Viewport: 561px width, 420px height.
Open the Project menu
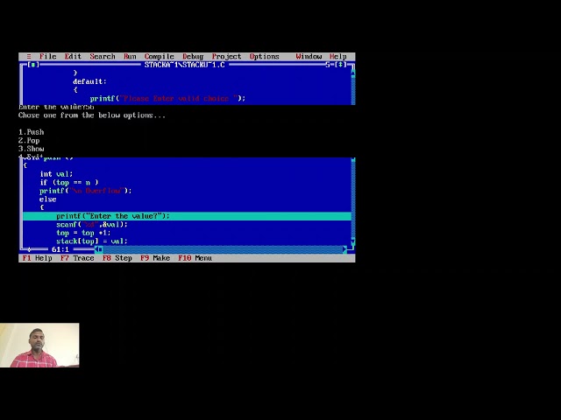[226, 56]
